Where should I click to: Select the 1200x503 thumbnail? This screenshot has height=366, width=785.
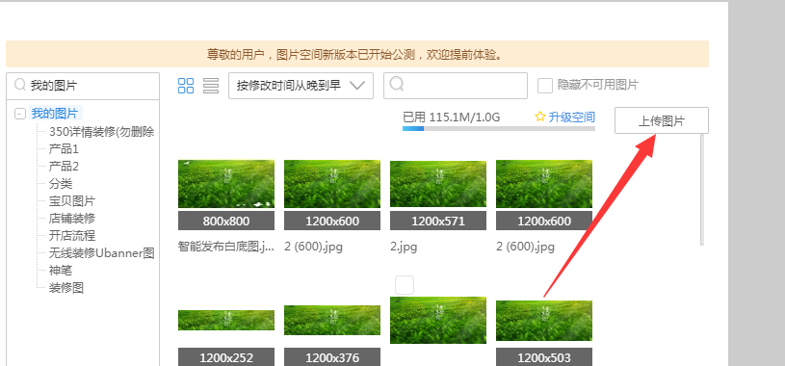tap(544, 321)
